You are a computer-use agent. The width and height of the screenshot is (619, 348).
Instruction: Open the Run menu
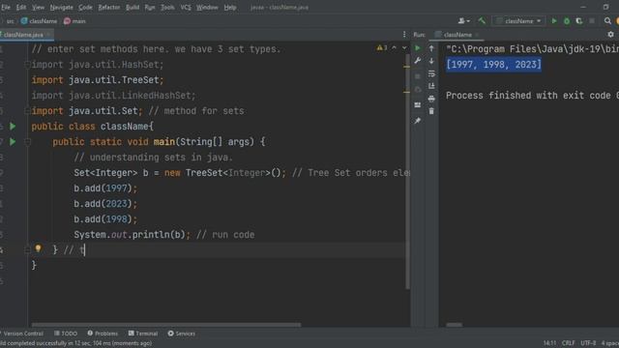[150, 7]
